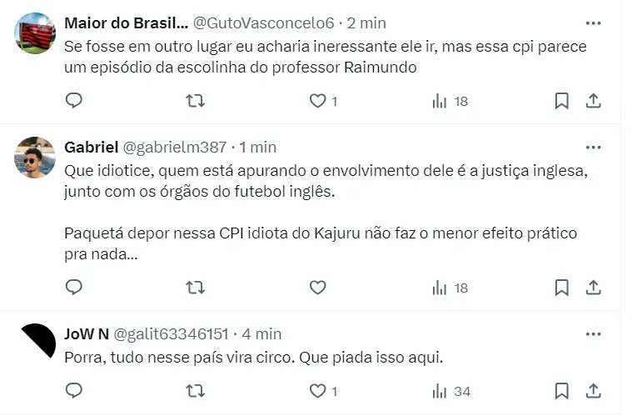Screen dimensions: 642x416
Task: Bookmark the tweet by GutoVasconcelo6
Action: click(x=562, y=101)
